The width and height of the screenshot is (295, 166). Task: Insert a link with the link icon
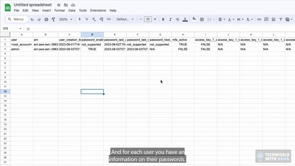(259, 19)
